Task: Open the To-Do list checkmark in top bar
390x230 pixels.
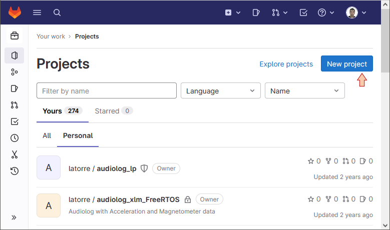Action: coord(303,12)
